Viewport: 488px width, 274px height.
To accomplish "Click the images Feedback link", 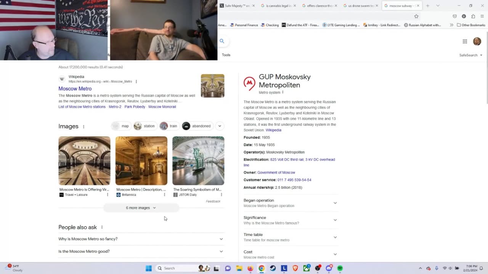I will pos(213,201).
